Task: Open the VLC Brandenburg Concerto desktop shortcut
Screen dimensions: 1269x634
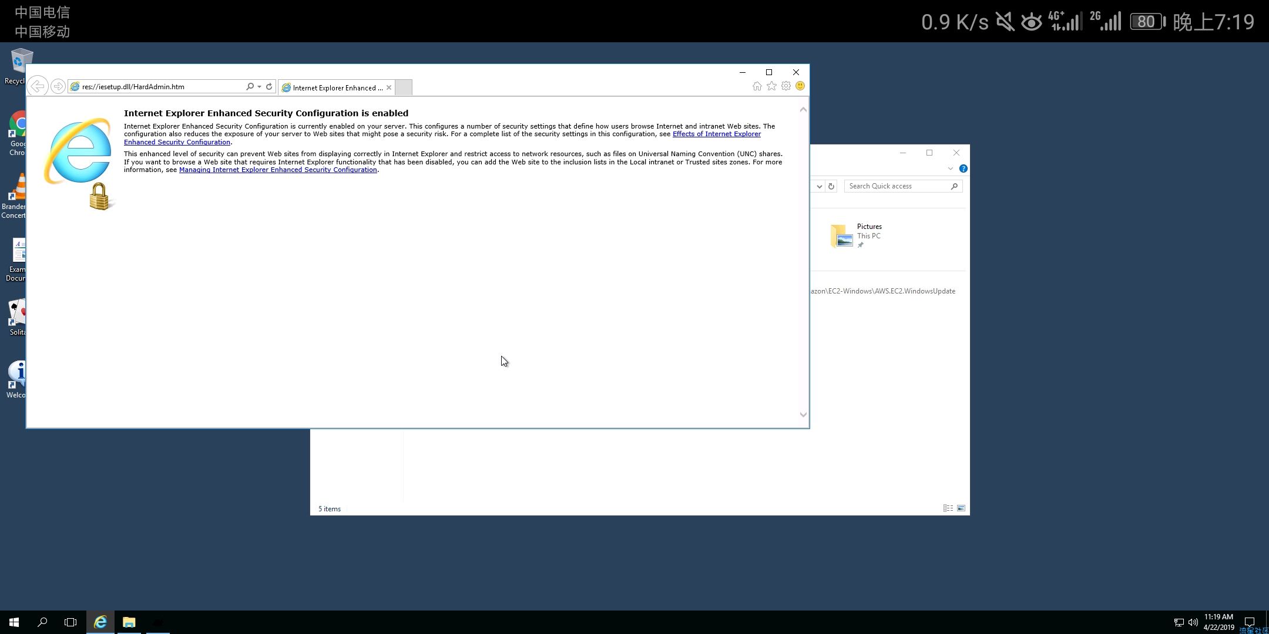Action: [15, 196]
